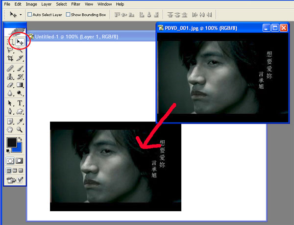
Task: Align right edges in options bar
Action: pyautogui.click(x=156, y=15)
